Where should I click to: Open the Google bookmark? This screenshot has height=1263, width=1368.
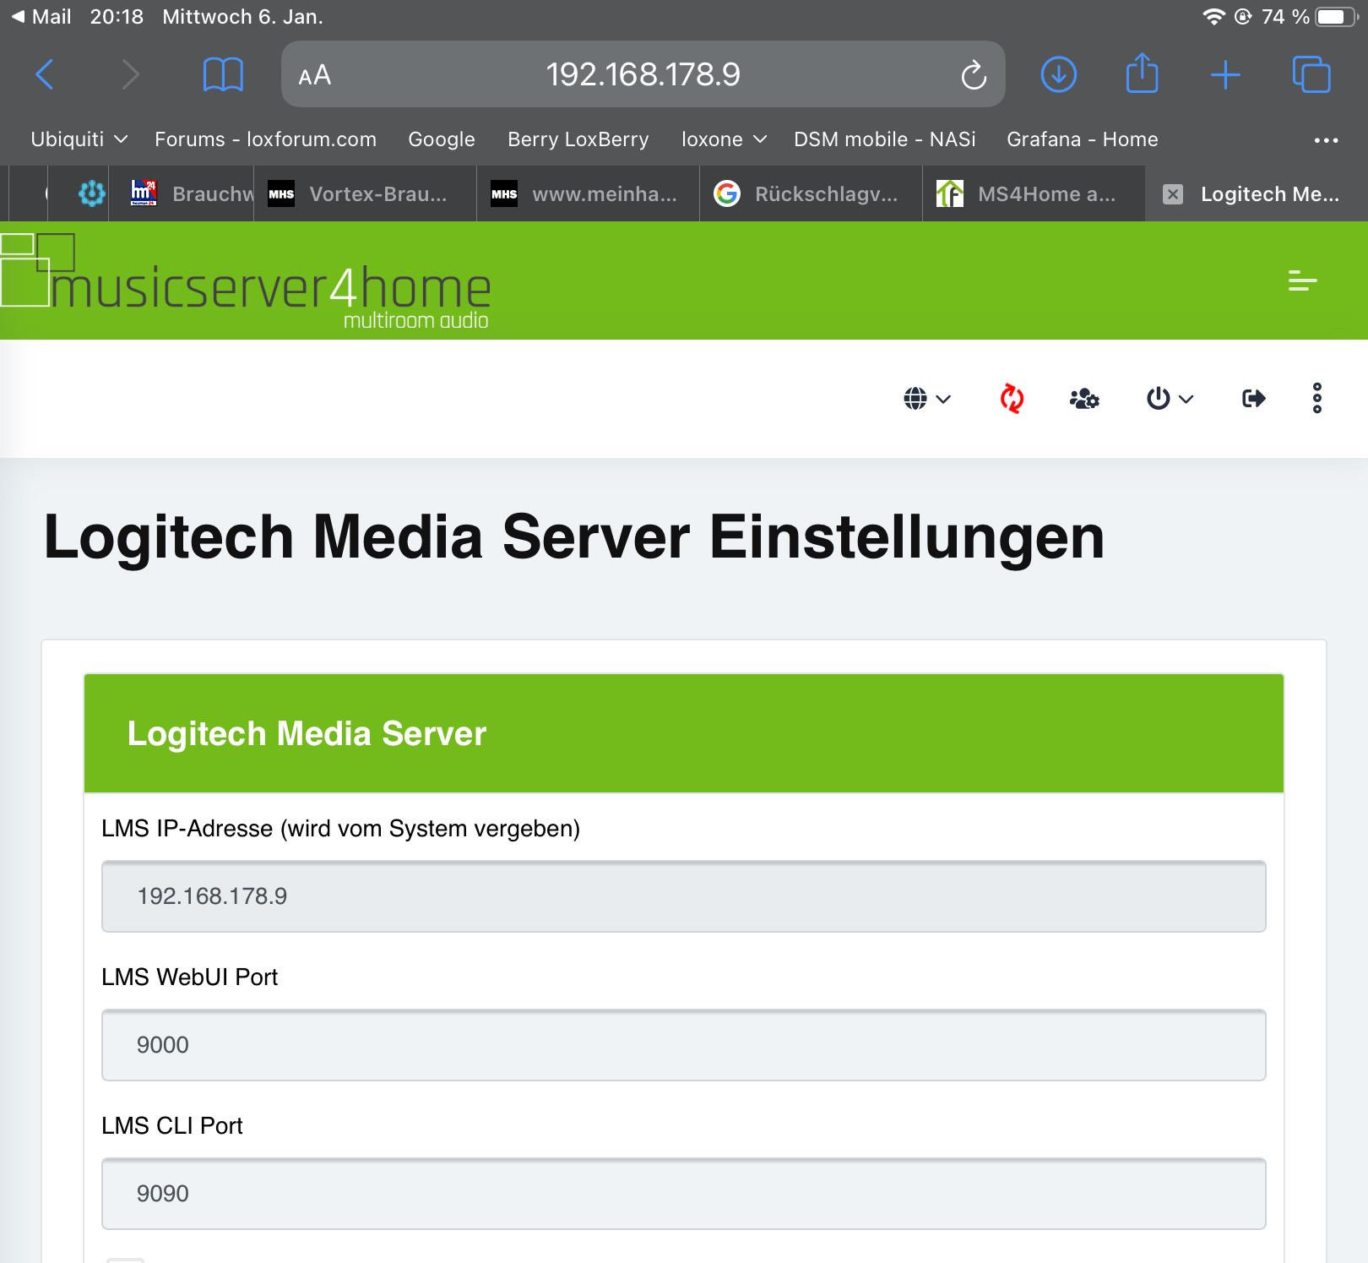442,139
